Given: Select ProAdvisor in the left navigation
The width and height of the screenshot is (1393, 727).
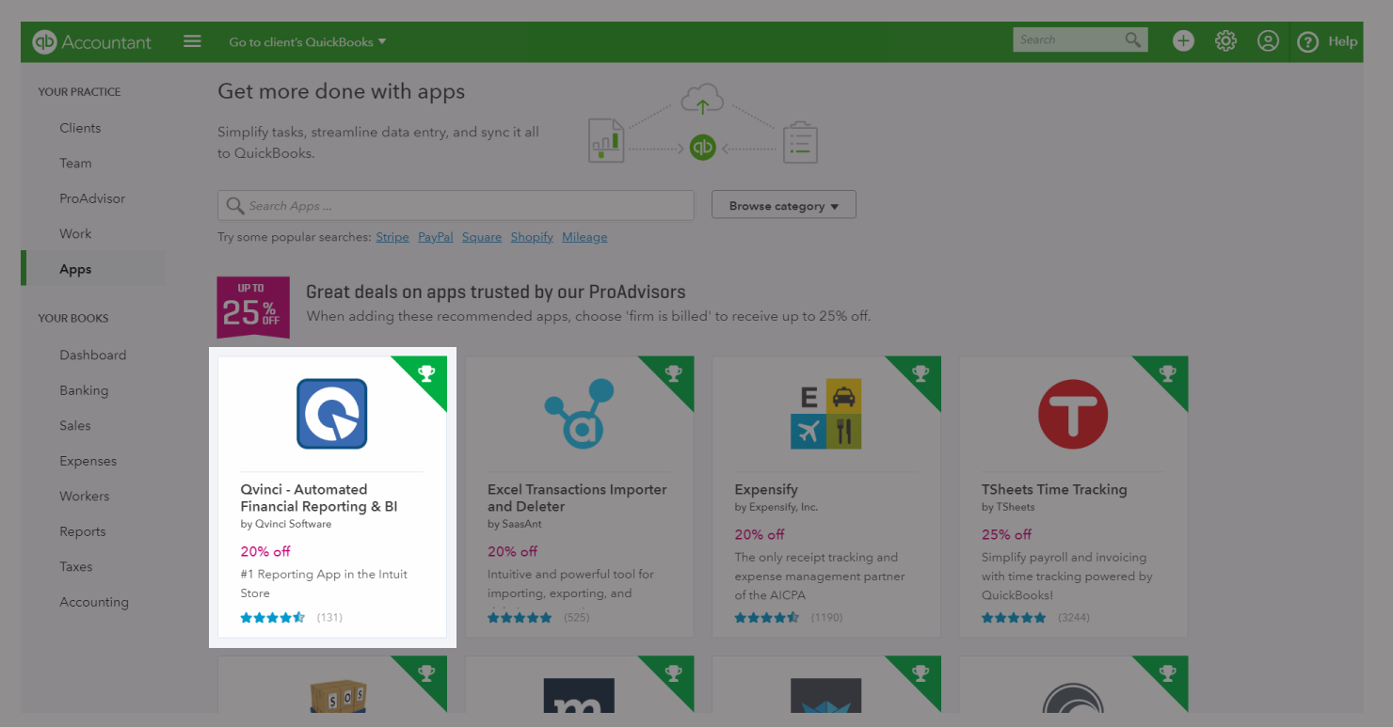Looking at the screenshot, I should (92, 198).
